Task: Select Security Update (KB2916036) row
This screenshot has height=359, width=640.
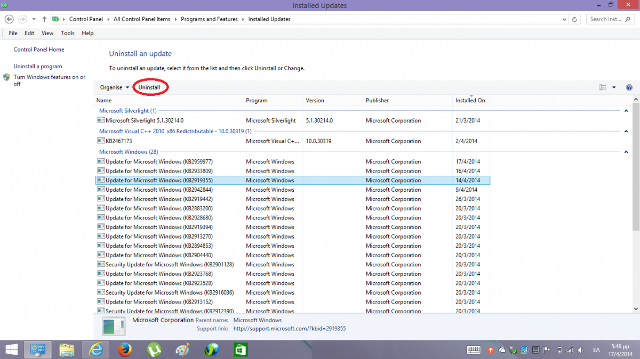Action: [292, 292]
